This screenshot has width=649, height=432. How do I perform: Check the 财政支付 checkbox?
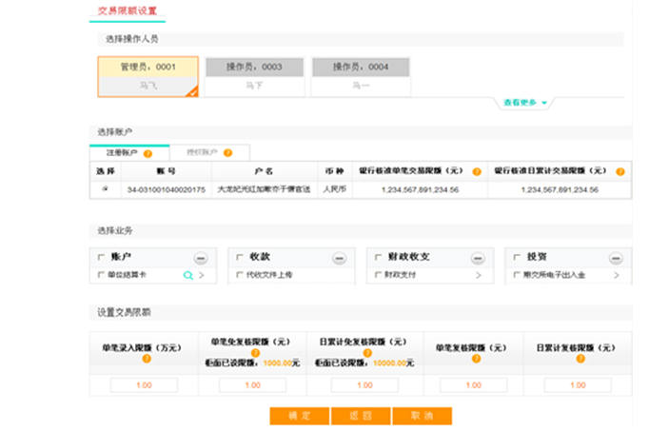(378, 274)
